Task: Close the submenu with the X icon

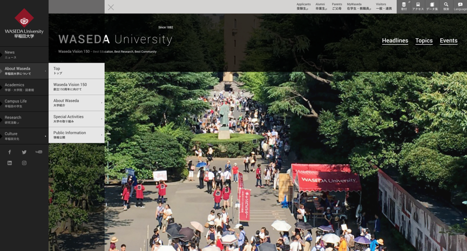Action: coord(111,7)
